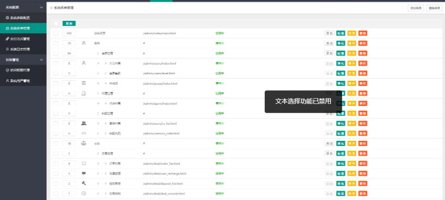Screen dimensions: 445x200
Task: Click the log icon beside 系统日志管理
Action: [x=8, y=49]
